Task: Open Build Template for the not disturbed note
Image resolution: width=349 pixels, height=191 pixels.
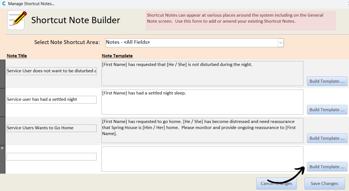Action: click(x=327, y=81)
